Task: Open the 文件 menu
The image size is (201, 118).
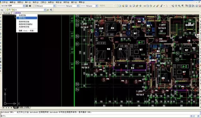Action: click(5, 2)
